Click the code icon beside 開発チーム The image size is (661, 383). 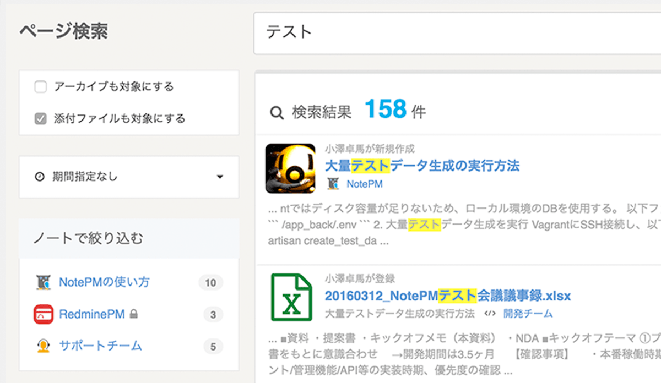click(489, 314)
